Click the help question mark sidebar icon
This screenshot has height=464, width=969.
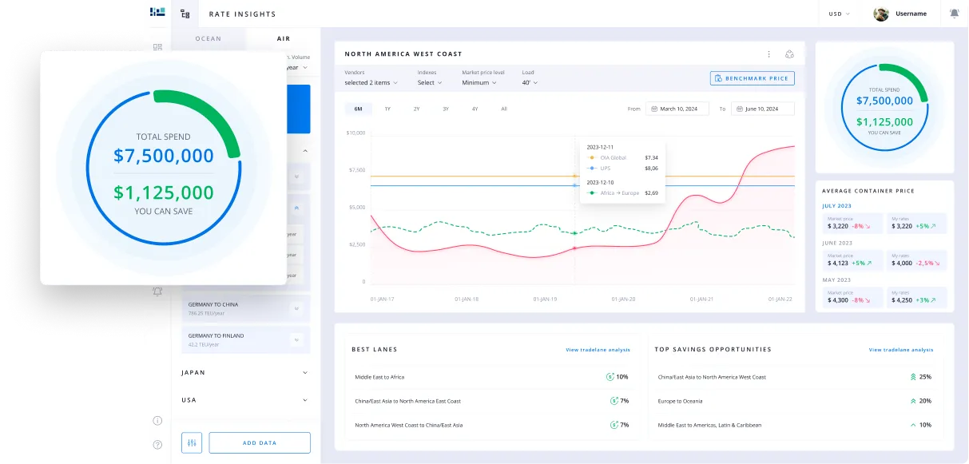[x=157, y=444]
